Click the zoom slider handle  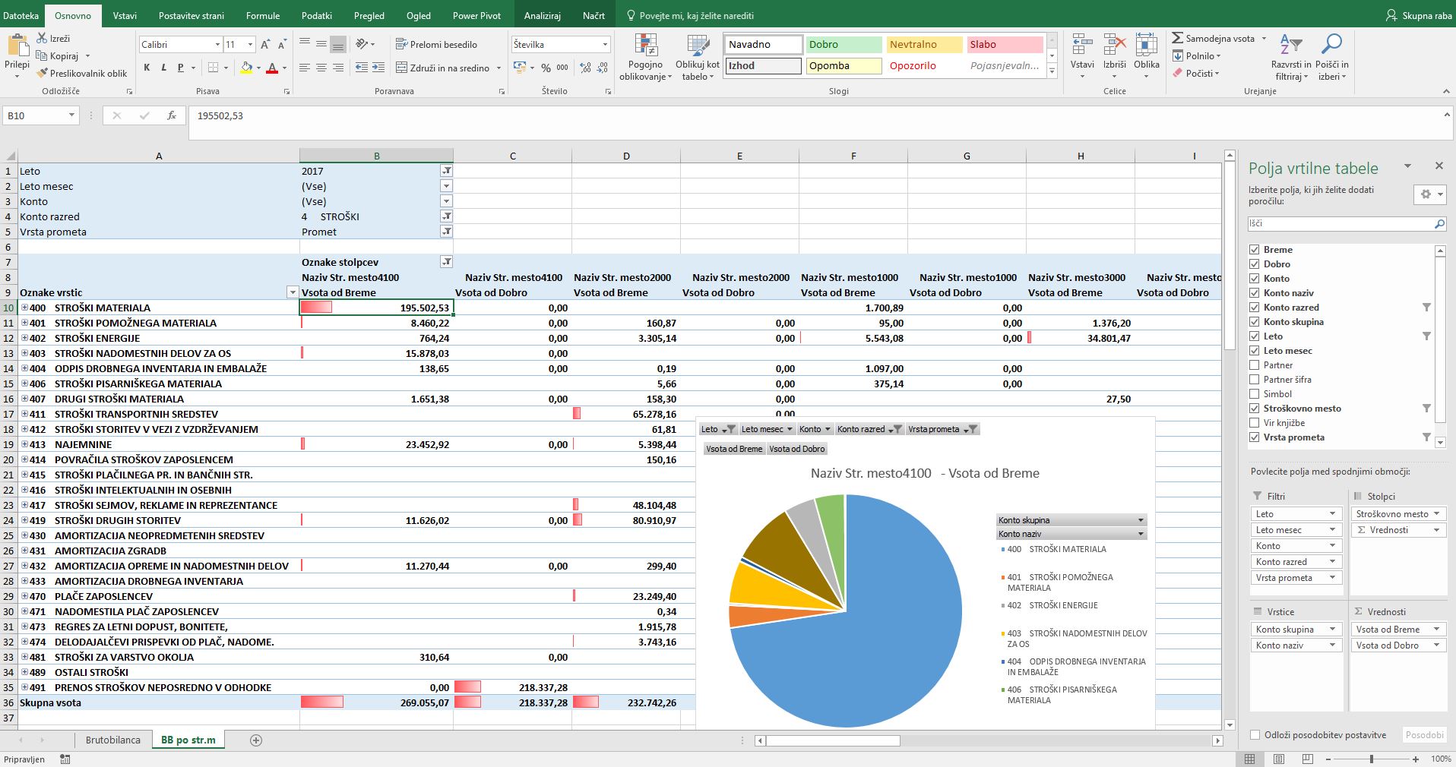coord(1372,759)
